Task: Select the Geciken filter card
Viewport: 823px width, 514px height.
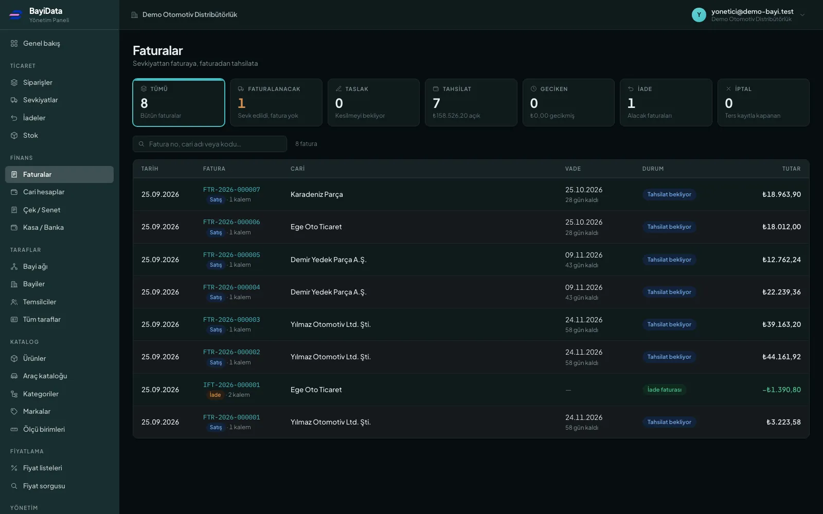Action: point(568,102)
